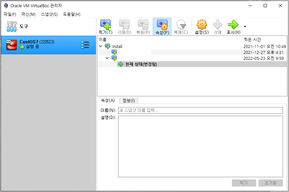Click the 삭제(D) delete snapshot toolbar icon
Image resolution: width=289 pixels, height=192 pixels.
[124, 26]
